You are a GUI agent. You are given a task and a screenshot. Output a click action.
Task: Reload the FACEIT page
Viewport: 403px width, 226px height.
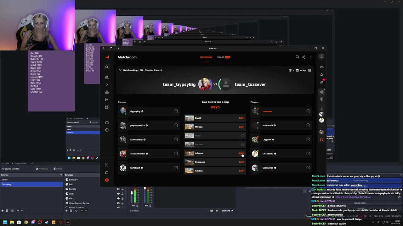(111, 48)
